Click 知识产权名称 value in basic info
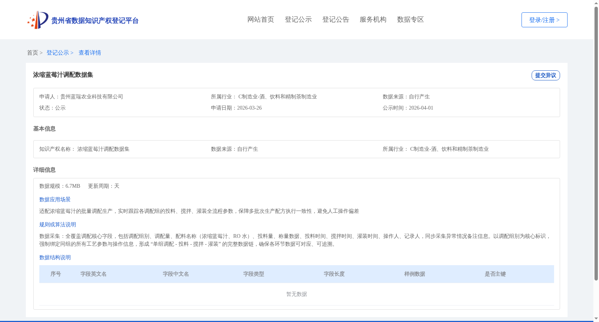This screenshot has height=322, width=599. 103,149
